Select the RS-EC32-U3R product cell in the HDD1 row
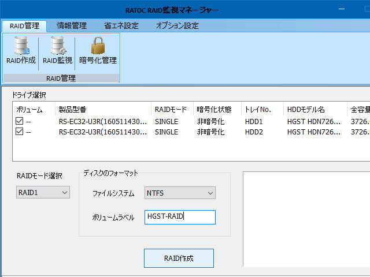The image size is (370, 277). tap(103, 122)
